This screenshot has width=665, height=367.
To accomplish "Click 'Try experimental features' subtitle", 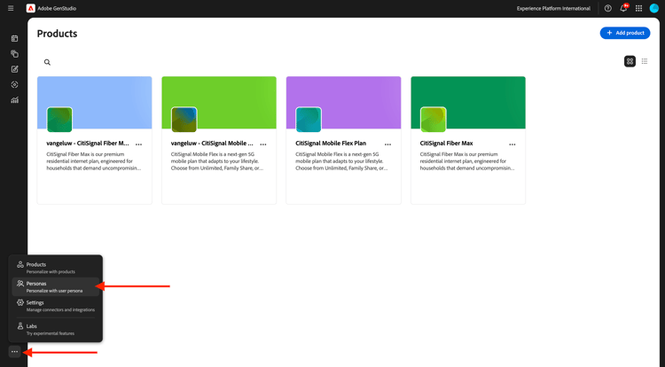I will pyautogui.click(x=50, y=333).
